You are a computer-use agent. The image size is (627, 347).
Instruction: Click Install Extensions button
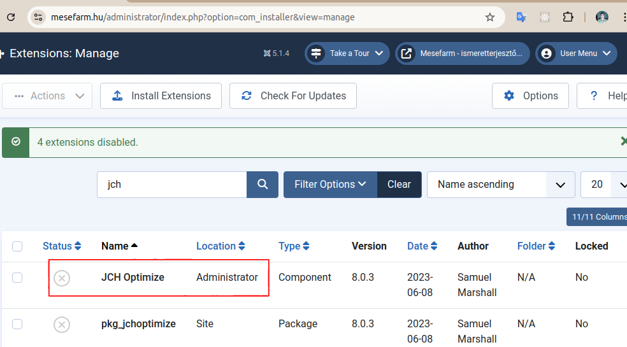click(161, 96)
